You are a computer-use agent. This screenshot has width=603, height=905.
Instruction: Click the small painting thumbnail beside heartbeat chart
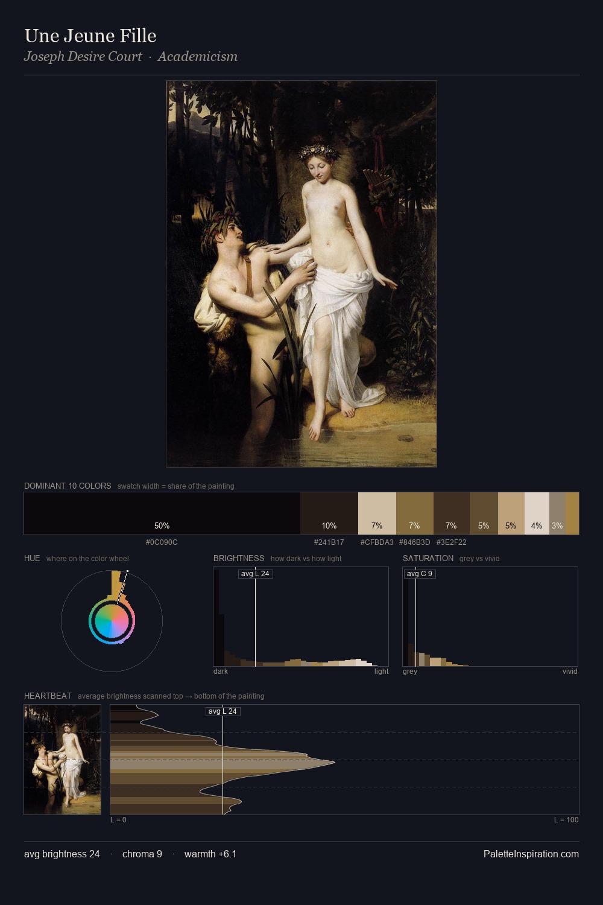63,760
